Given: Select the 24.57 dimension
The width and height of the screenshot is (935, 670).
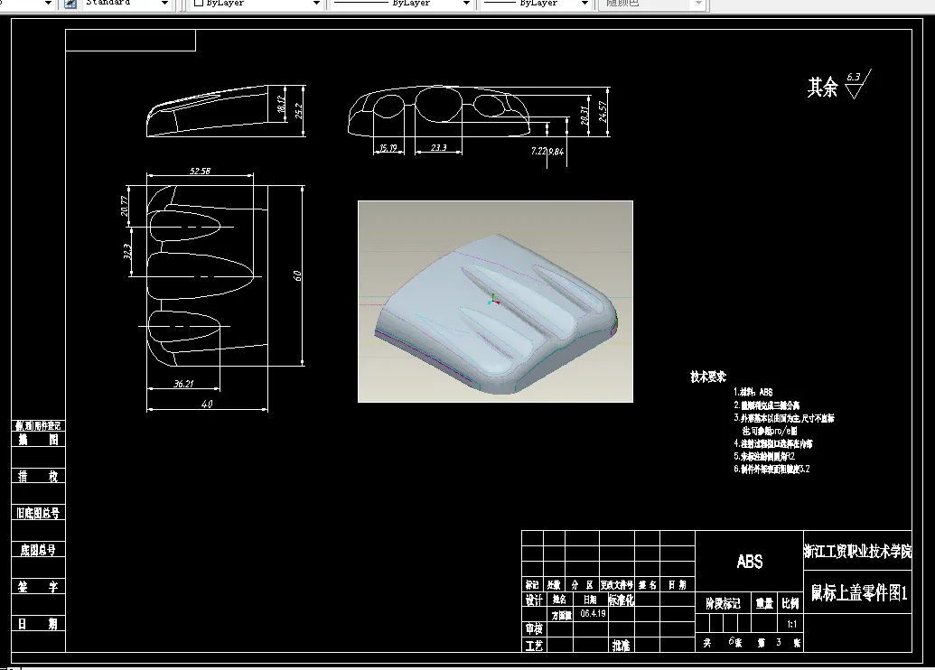Looking at the screenshot, I should point(603,111).
